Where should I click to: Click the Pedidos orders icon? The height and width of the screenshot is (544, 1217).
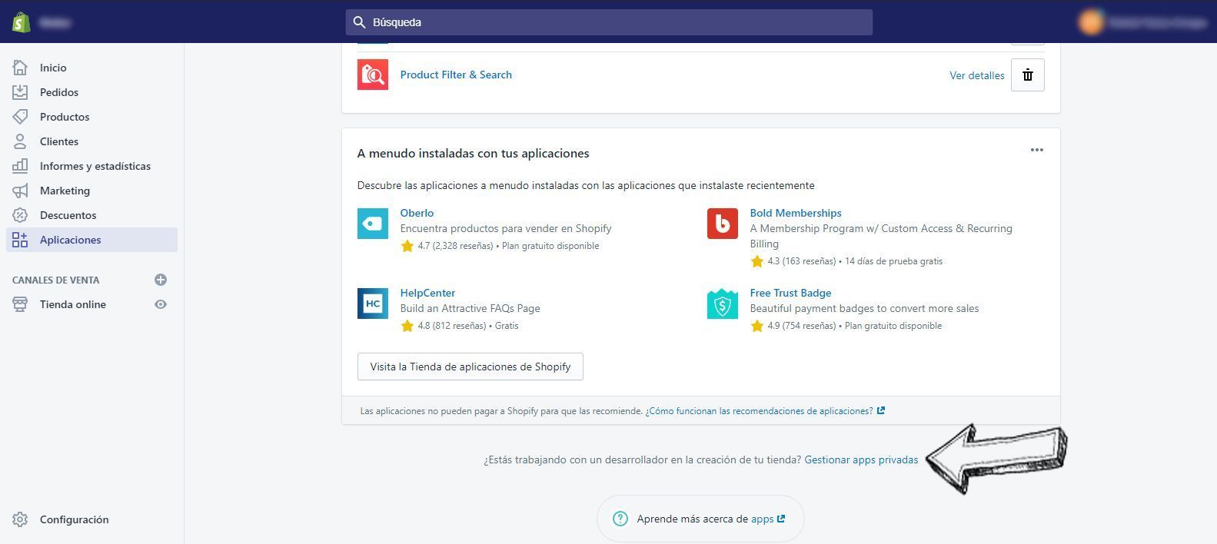click(x=20, y=92)
